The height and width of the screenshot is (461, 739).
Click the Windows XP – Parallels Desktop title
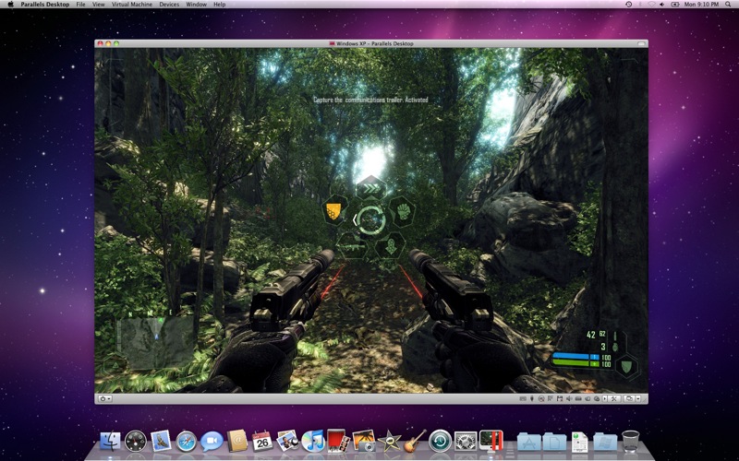point(375,43)
